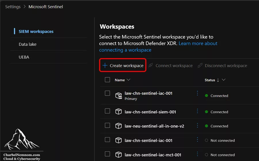Click the cube icon of law-chn-sentinel-iac-mct-001
This screenshot has height=161, width=259.
point(119,155)
